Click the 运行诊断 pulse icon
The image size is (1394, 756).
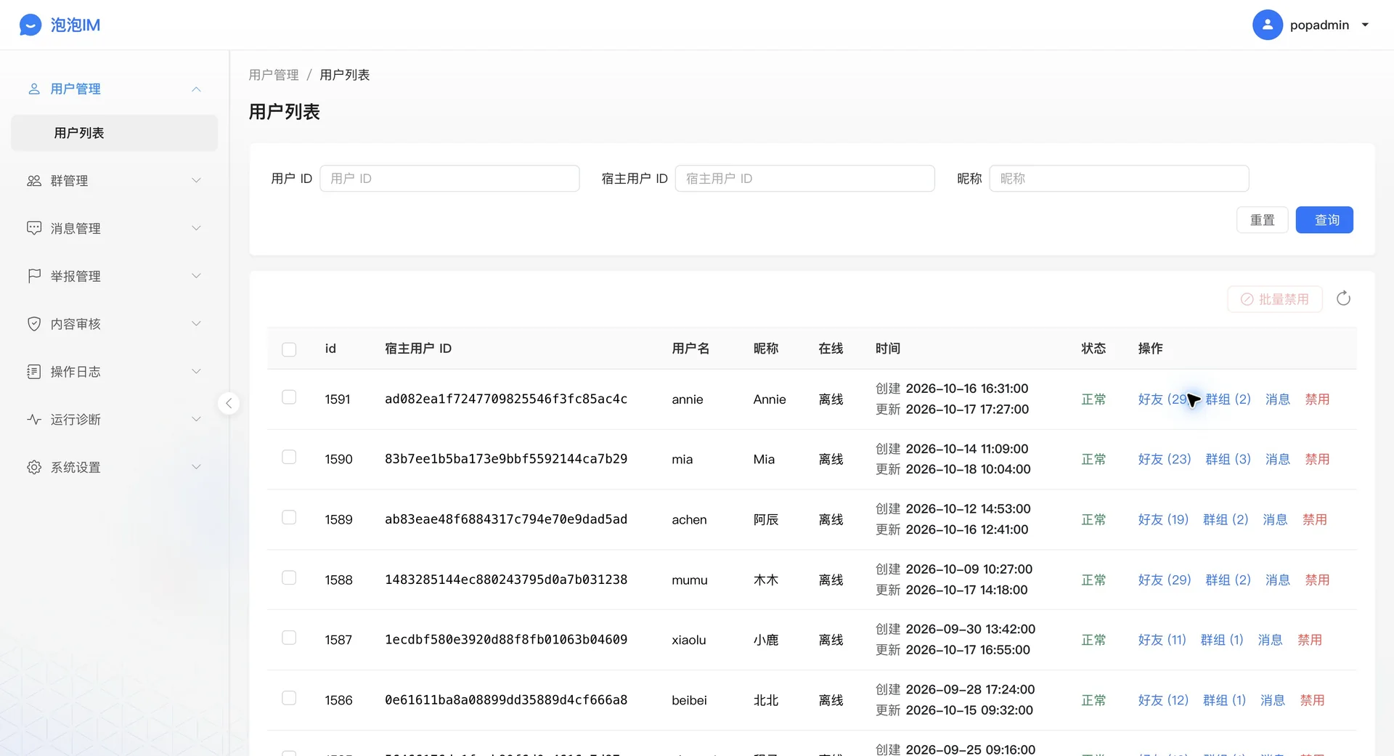coord(34,419)
